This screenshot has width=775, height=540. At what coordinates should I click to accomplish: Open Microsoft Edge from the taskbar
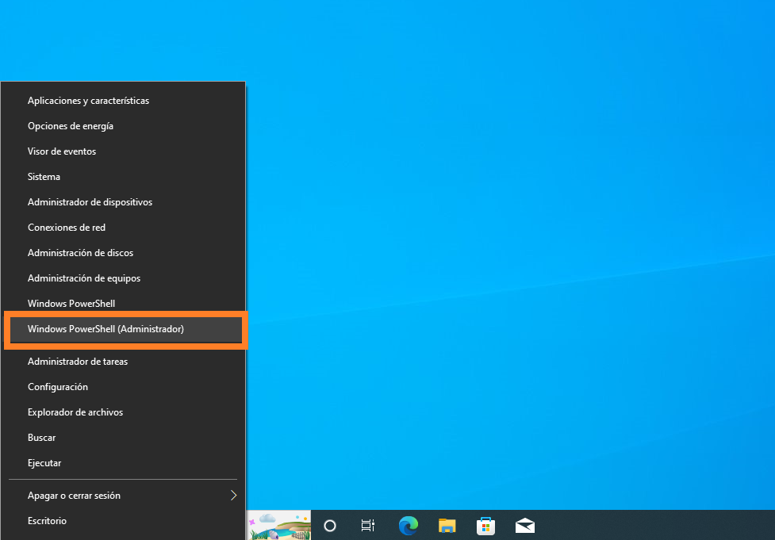[408, 525]
